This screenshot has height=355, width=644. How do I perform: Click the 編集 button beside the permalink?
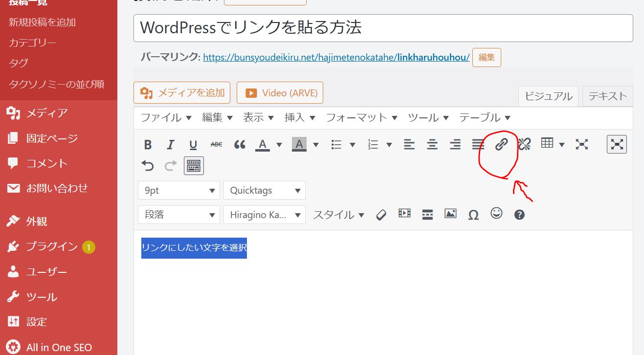click(487, 57)
